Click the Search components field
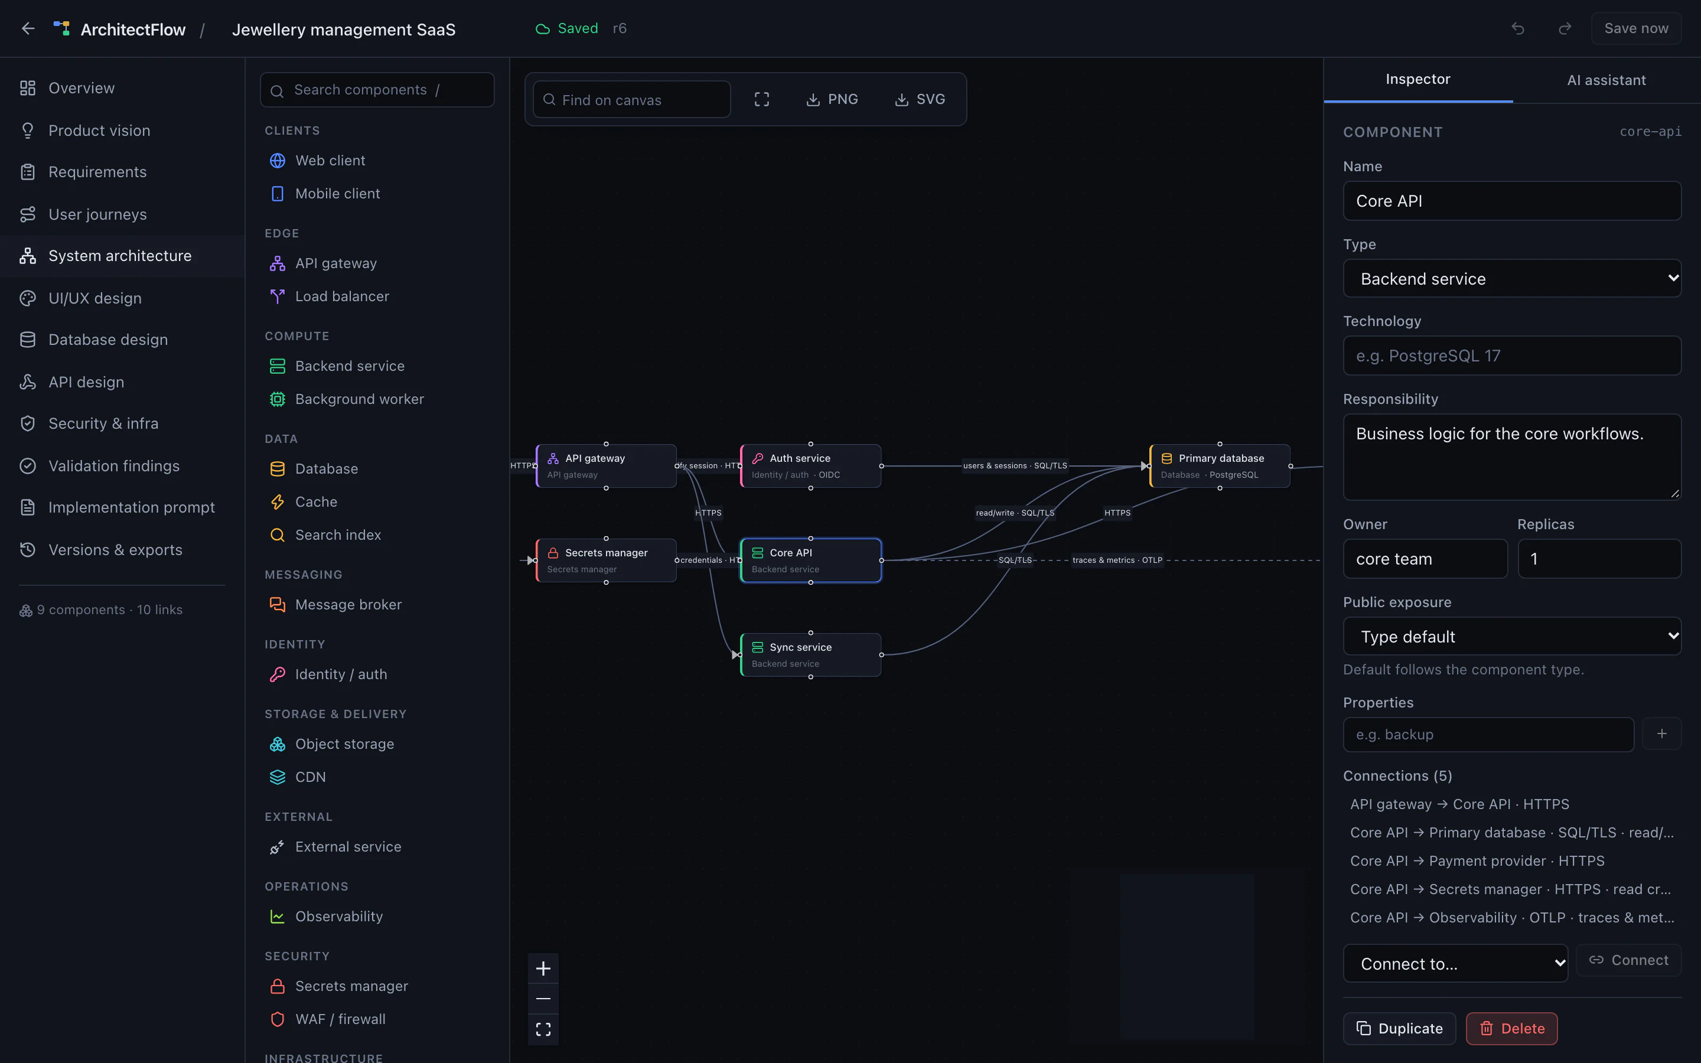Viewport: 1701px width, 1063px height. point(377,90)
